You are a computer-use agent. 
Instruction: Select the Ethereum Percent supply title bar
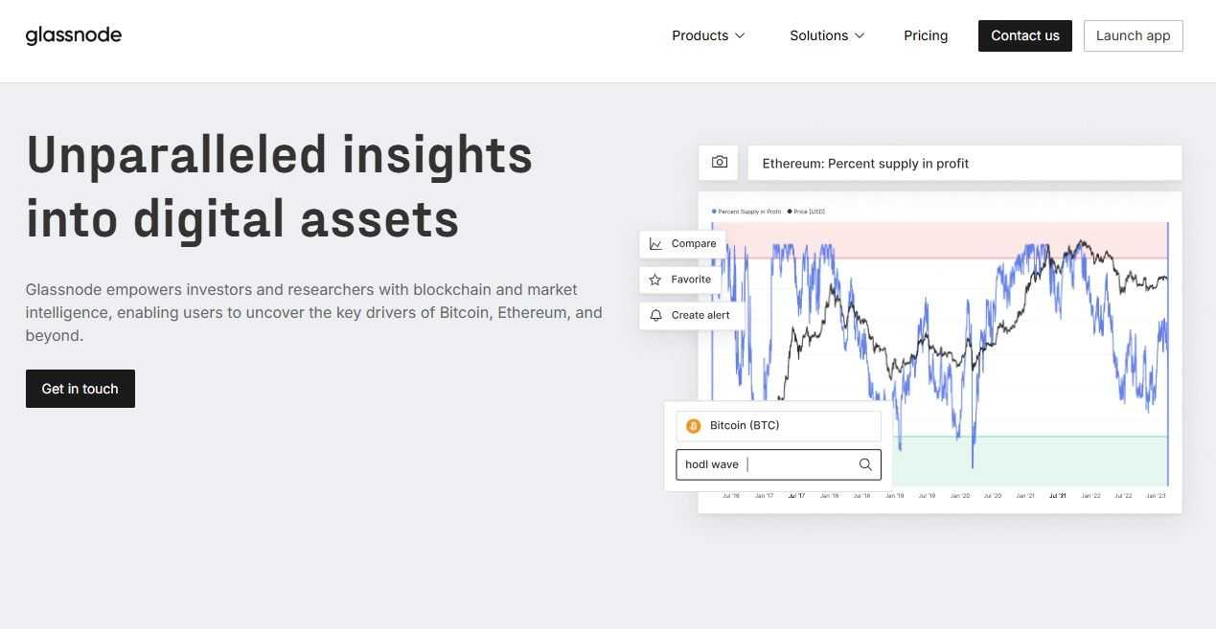(x=963, y=163)
